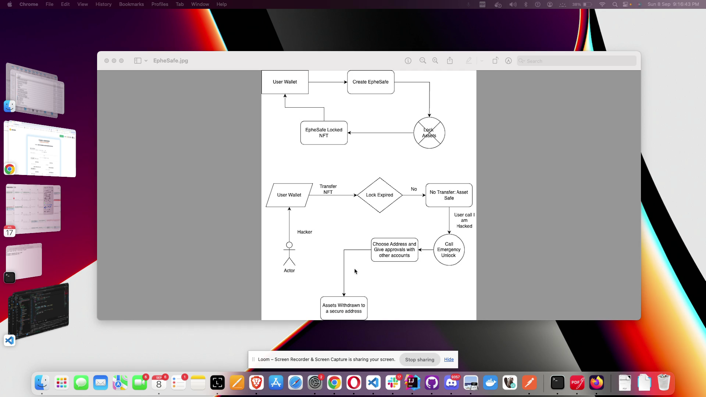
Task: Open Docker from the Dock
Action: (490, 383)
